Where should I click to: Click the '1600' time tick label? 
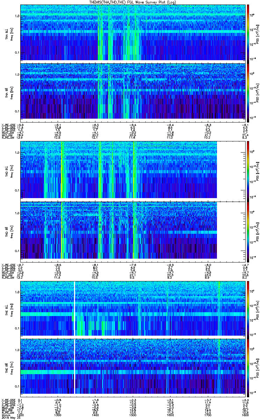tap(170, 414)
